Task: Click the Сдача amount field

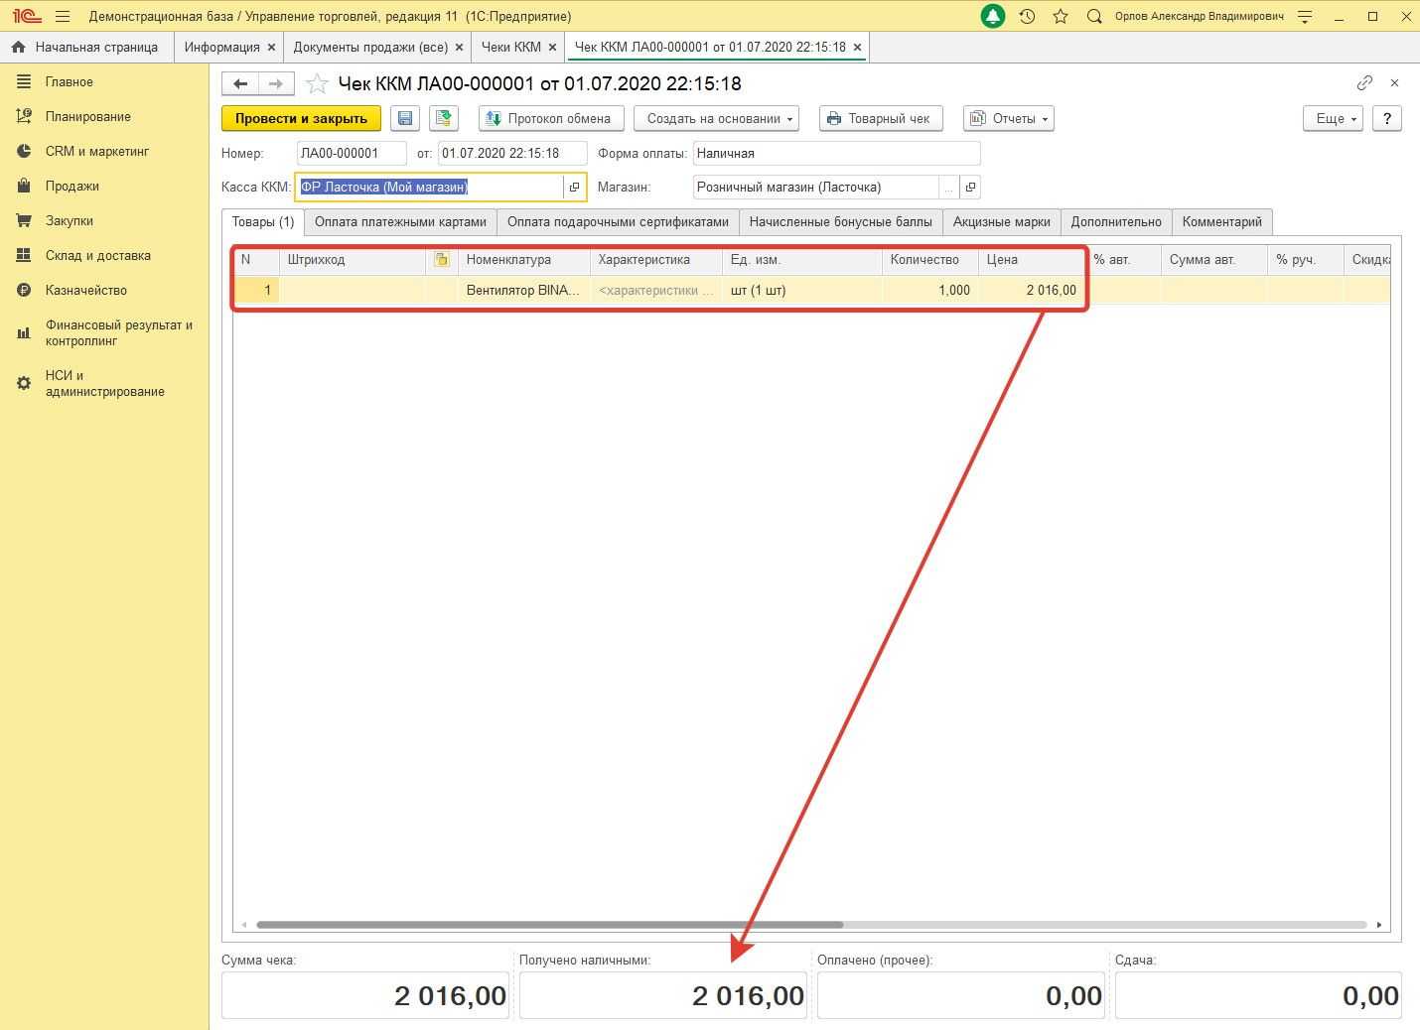Action: (1258, 995)
